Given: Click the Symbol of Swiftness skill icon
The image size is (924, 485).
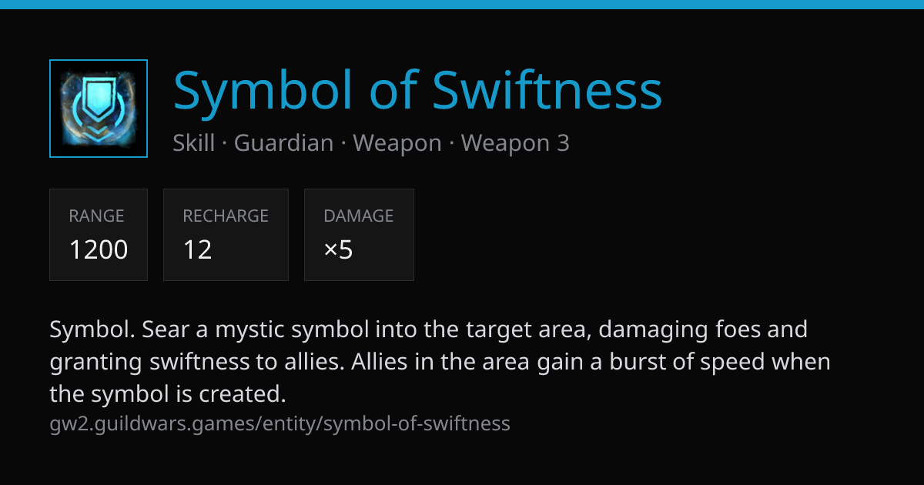Looking at the screenshot, I should click(98, 109).
